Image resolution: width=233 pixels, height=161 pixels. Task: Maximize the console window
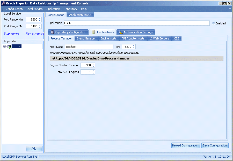tap(225, 3)
